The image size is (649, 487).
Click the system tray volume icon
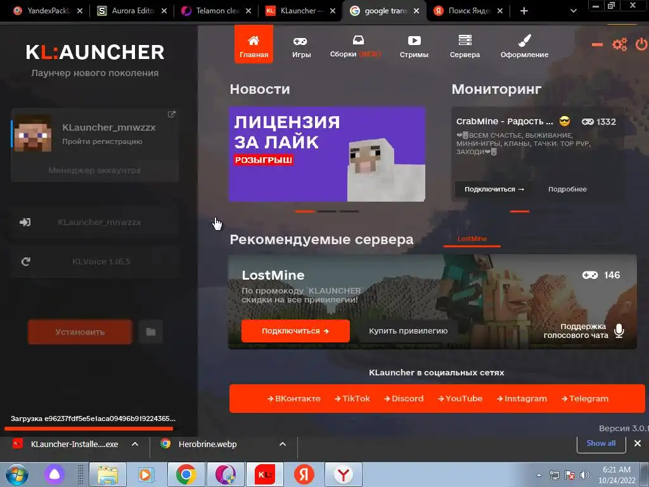[x=584, y=474]
